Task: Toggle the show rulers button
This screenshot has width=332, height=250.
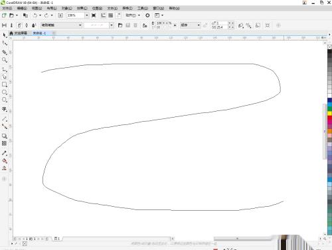Action: (x=103, y=15)
